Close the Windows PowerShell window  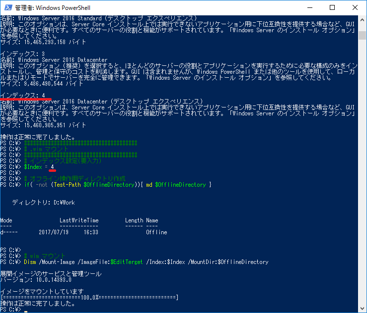[x=355, y=8]
